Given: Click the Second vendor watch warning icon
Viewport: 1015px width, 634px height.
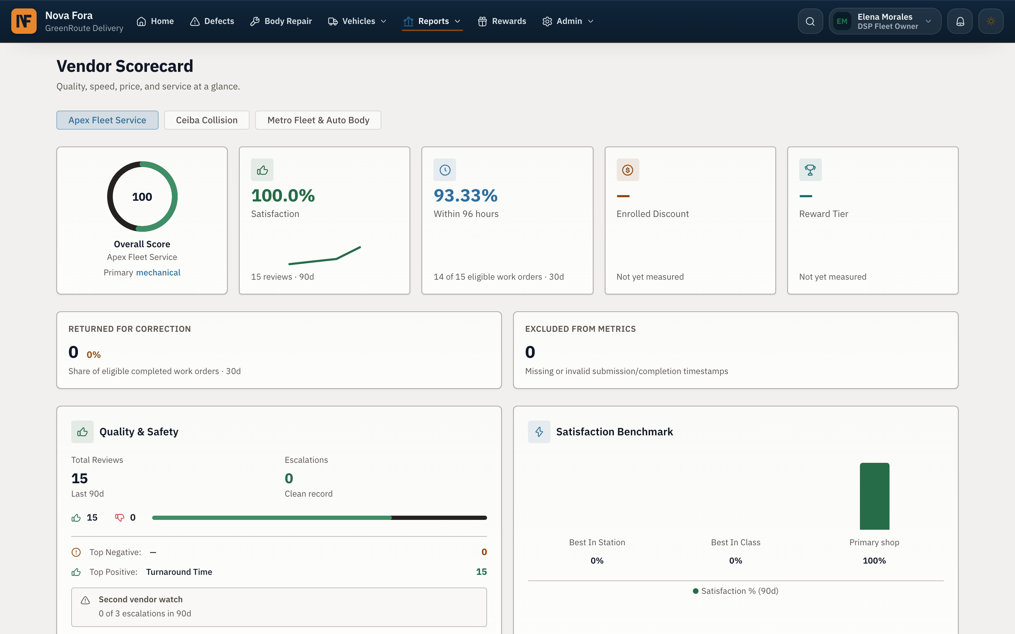Looking at the screenshot, I should (x=85, y=600).
